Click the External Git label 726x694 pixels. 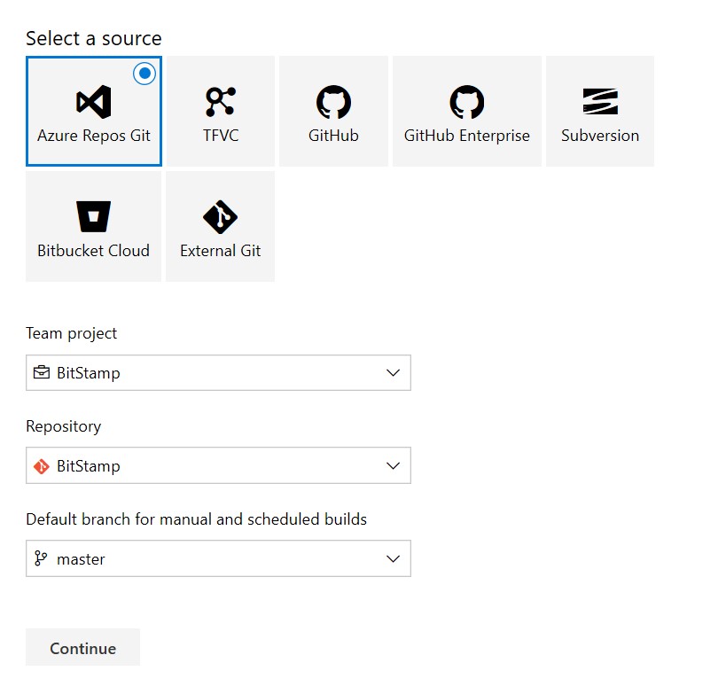221,251
